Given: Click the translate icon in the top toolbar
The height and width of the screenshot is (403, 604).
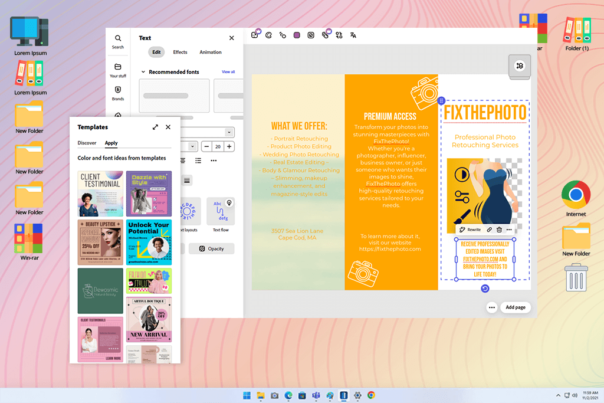Looking at the screenshot, I should click(x=353, y=35).
